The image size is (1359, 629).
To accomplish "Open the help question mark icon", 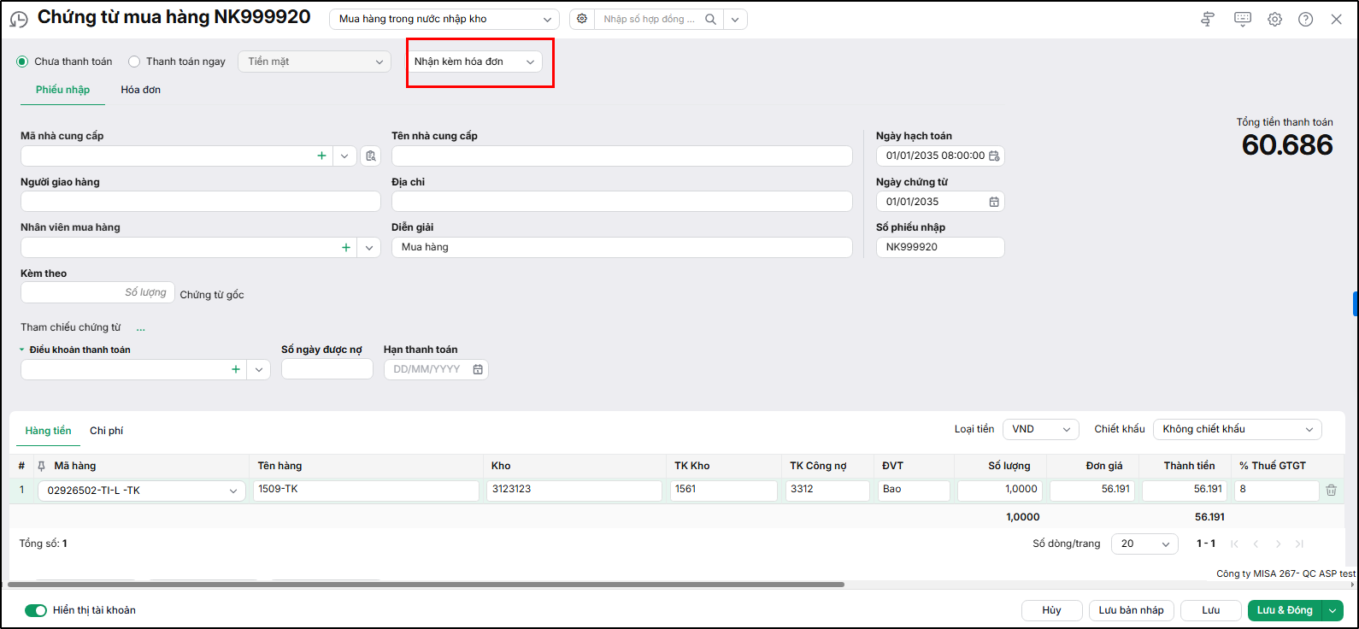I will (1305, 19).
